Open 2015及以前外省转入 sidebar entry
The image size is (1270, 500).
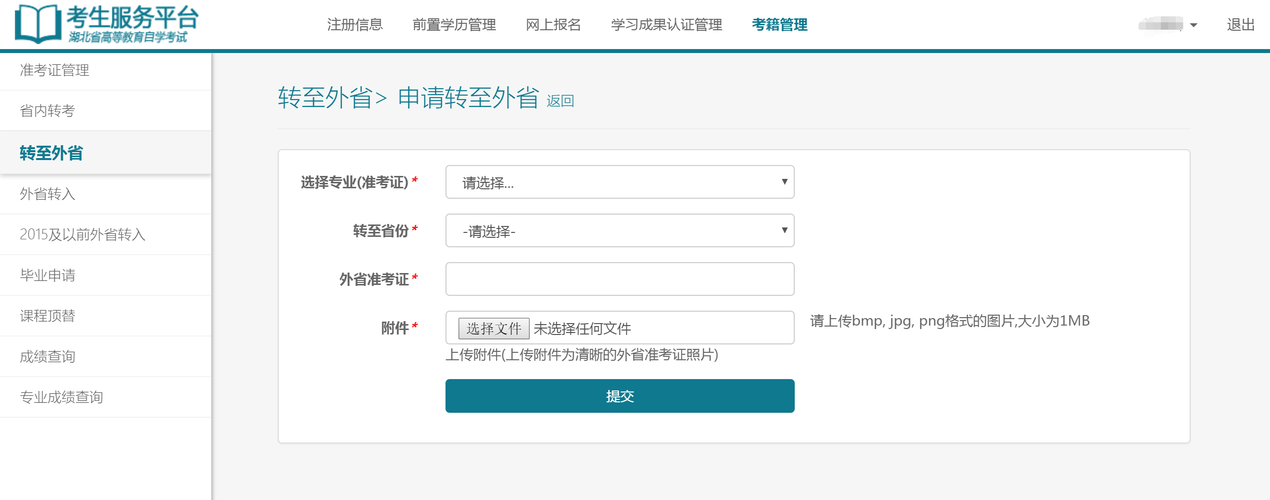82,235
